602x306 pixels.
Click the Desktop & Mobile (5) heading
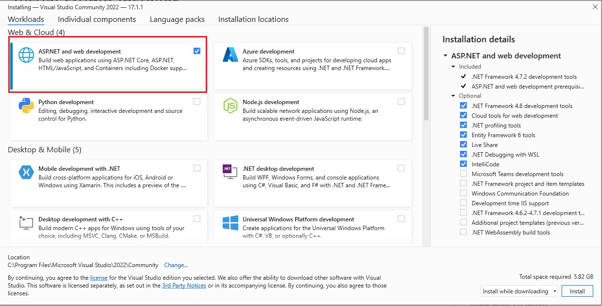tap(45, 150)
